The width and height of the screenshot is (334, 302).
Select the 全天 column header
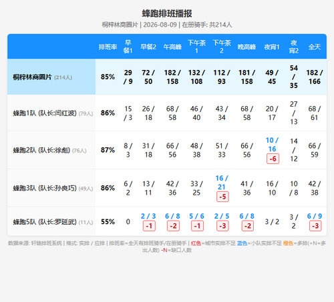pos(315,47)
